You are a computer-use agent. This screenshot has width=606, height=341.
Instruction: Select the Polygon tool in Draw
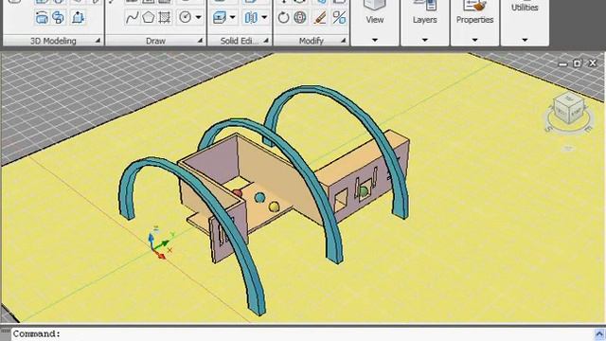point(149,17)
